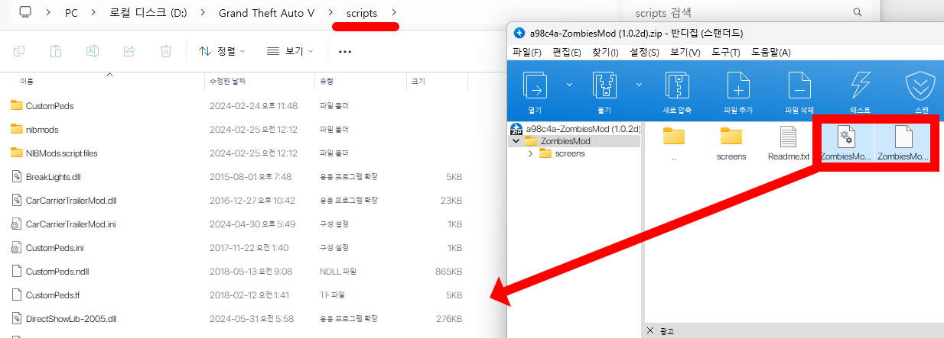Viewport: 944px width, 338px height.
Task: Click the 풀기 (Extract) zipper icon
Action: [x=605, y=85]
